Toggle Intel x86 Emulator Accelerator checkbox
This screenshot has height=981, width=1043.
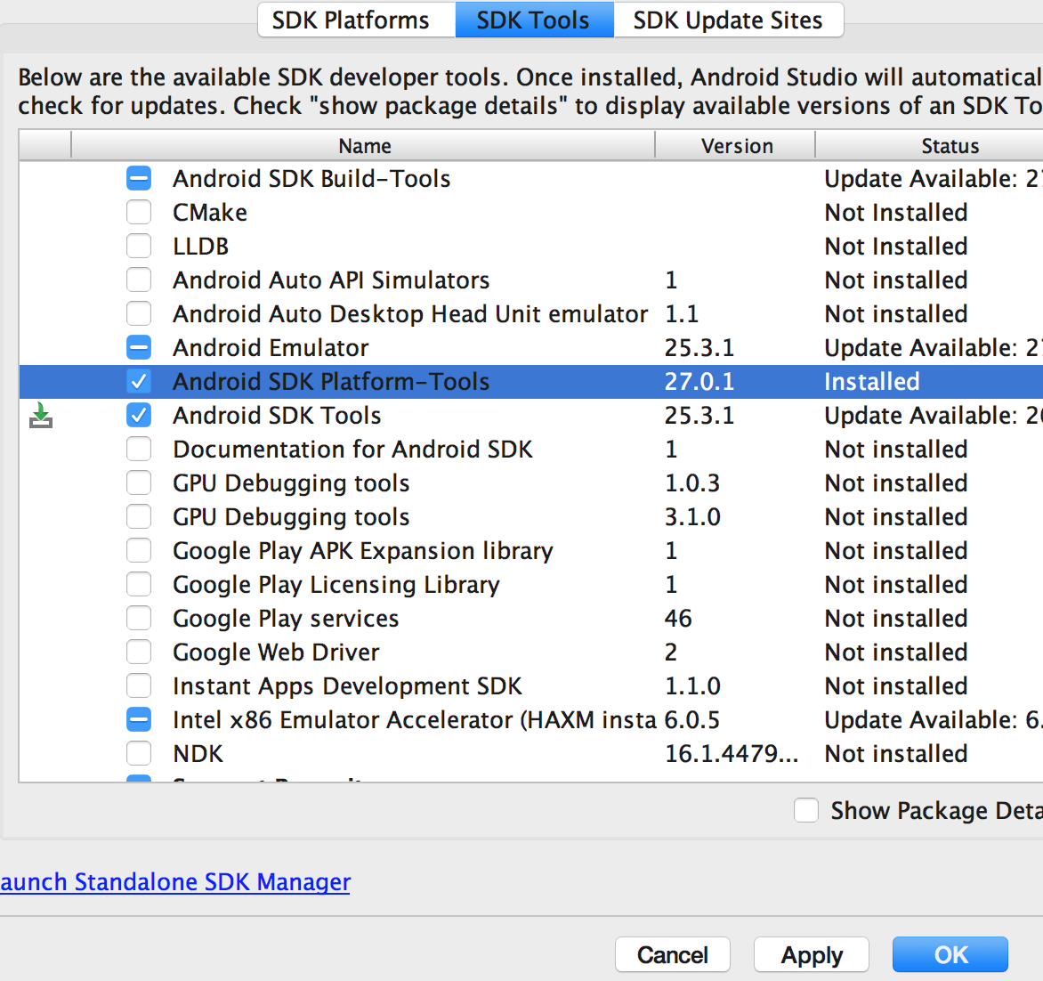point(139,719)
